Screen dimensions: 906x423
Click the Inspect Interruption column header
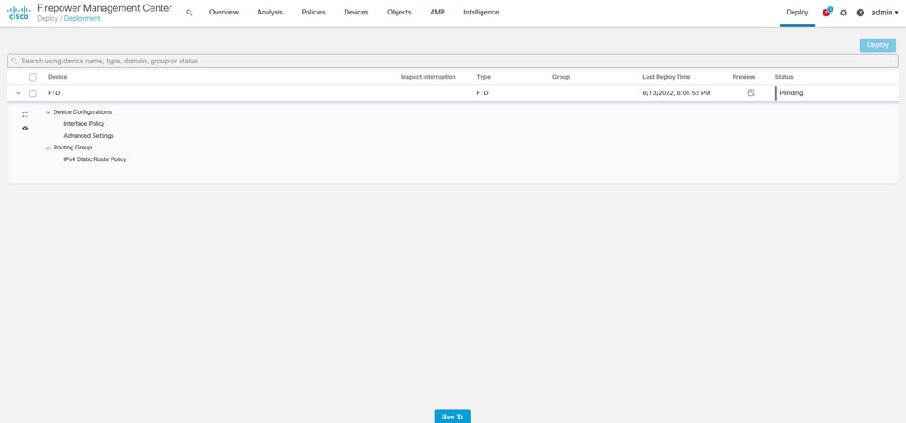(428, 77)
